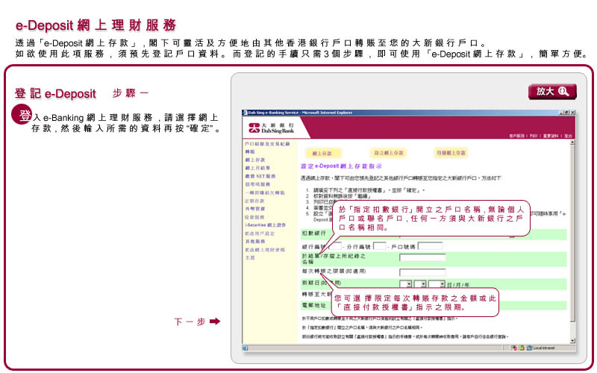Switch to the 設立網上存款 tab
This screenshot has width=597, height=373.
pos(388,153)
